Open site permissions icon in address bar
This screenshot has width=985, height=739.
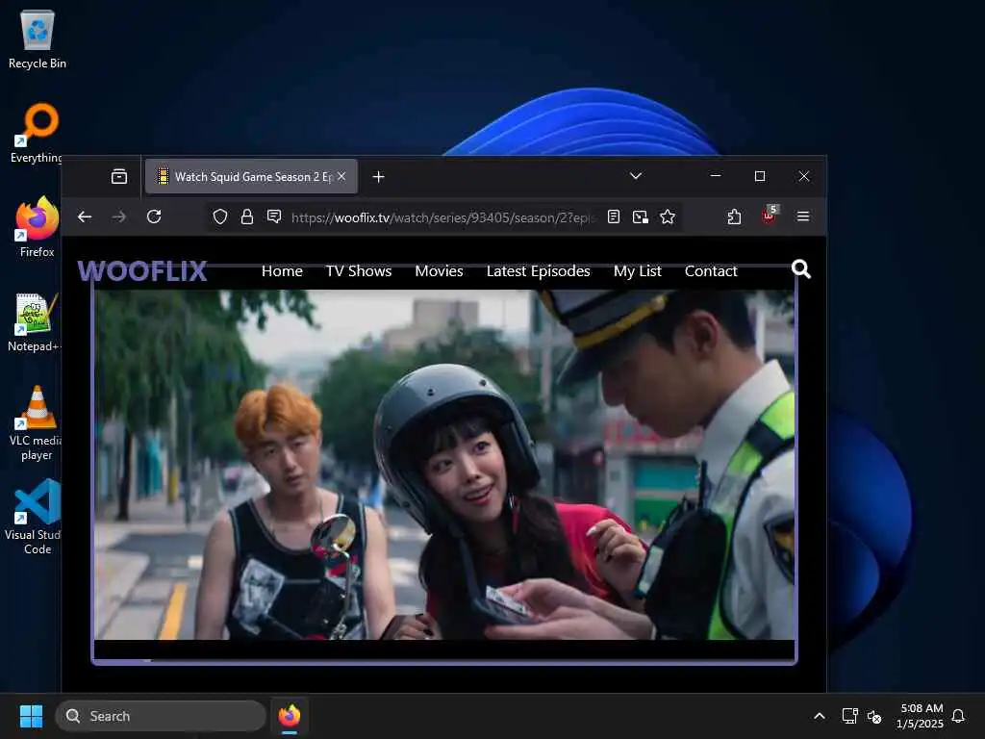(274, 217)
